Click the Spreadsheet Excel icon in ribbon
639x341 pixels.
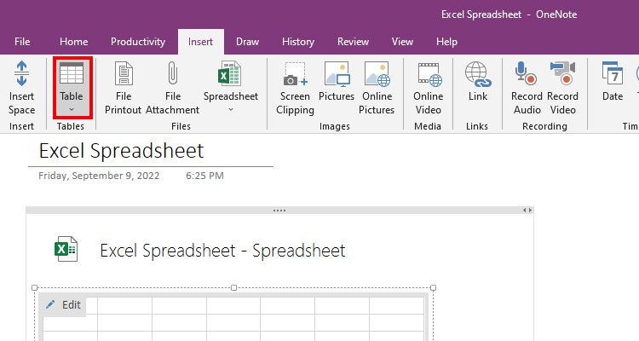click(x=230, y=73)
